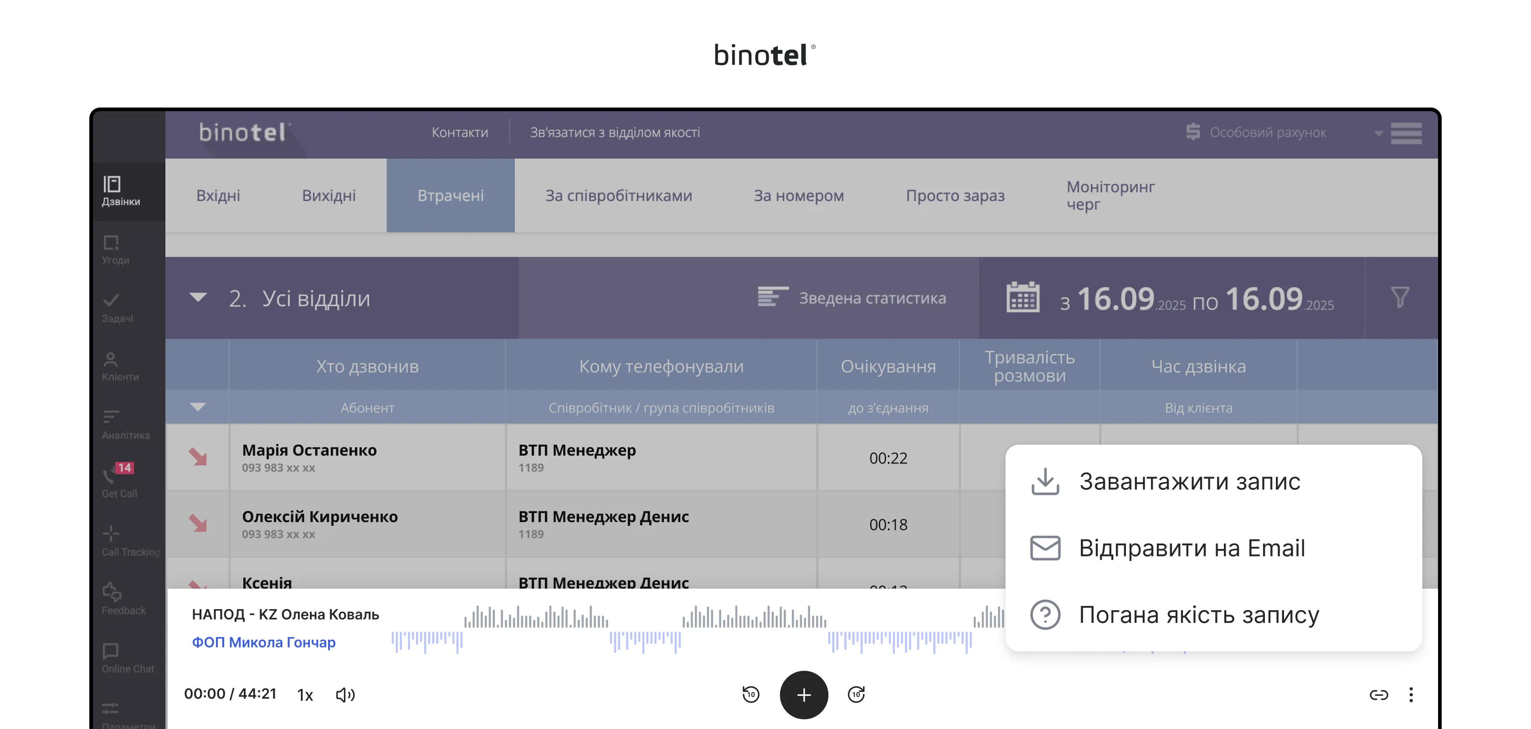Select the Втрачені tab
The image size is (1531, 729).
[451, 195]
